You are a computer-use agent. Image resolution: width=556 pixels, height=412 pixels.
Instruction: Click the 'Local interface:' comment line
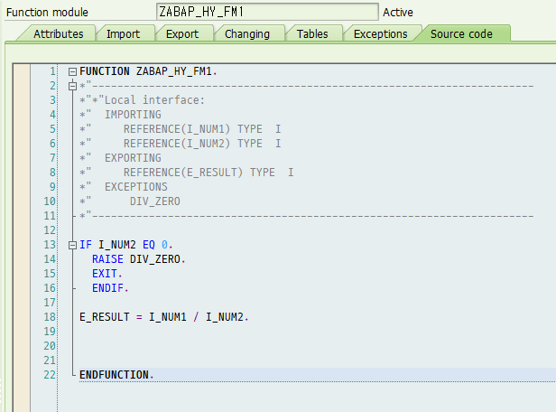143,100
